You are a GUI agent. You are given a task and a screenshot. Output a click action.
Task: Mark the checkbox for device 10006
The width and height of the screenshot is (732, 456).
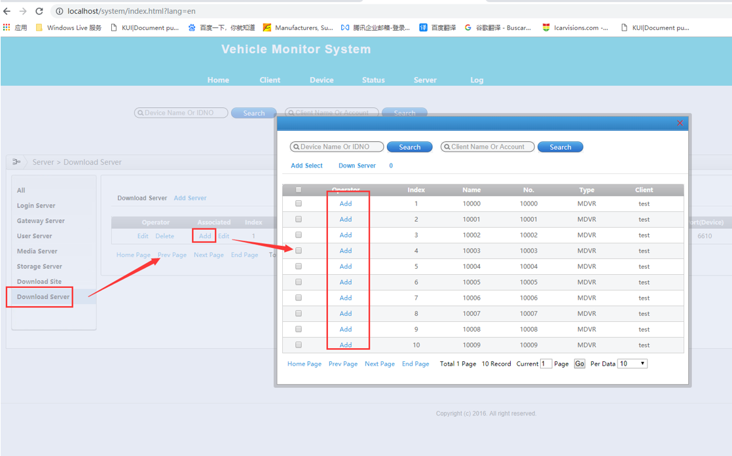pyautogui.click(x=299, y=298)
